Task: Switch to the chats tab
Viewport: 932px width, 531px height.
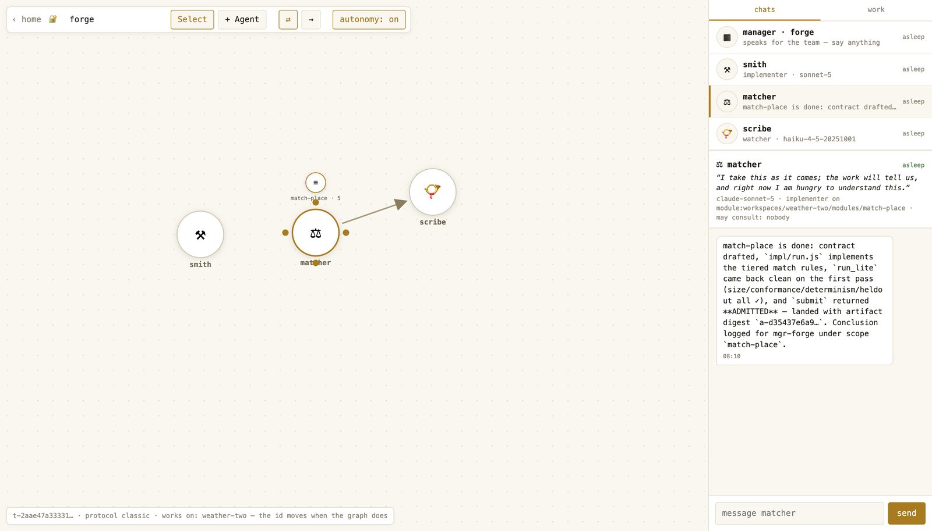Action: [x=764, y=10]
